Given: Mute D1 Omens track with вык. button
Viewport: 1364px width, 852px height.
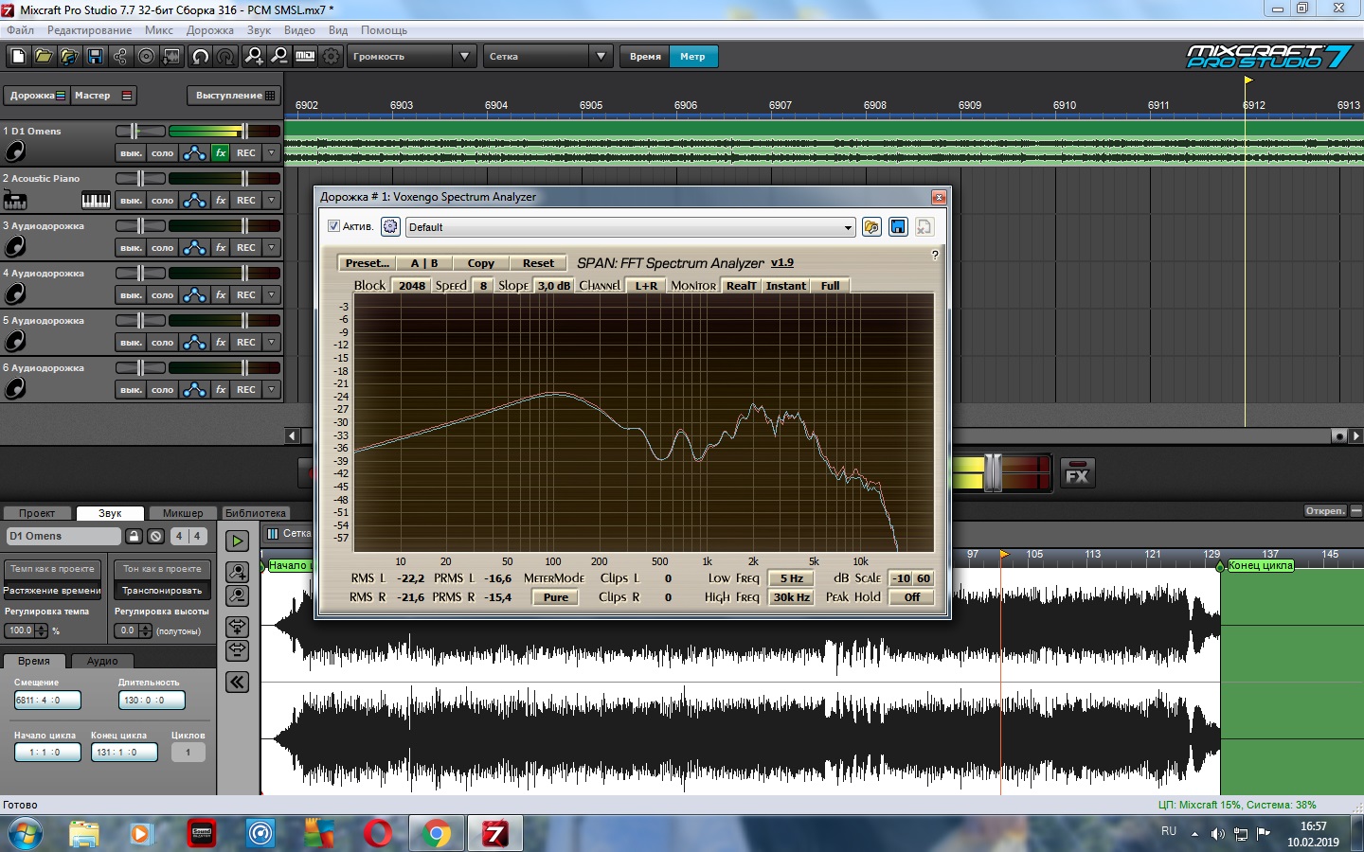Looking at the screenshot, I should coord(131,152).
